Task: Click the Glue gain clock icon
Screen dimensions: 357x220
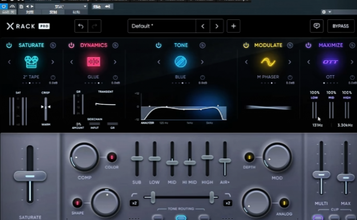Action: coord(115,78)
